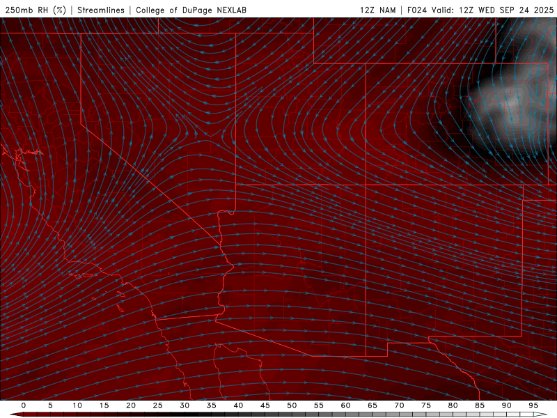Click the "Streamlines" label in header
Viewport: 557px width, 418px height.
point(101,10)
